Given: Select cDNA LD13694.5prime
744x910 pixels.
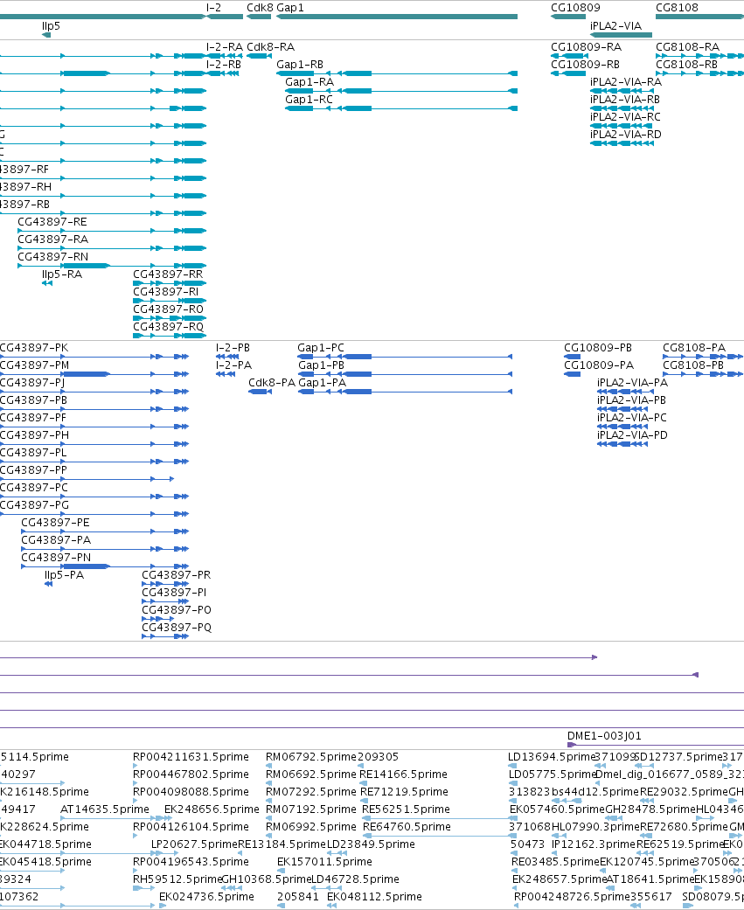Looking at the screenshot, I should (x=552, y=757).
